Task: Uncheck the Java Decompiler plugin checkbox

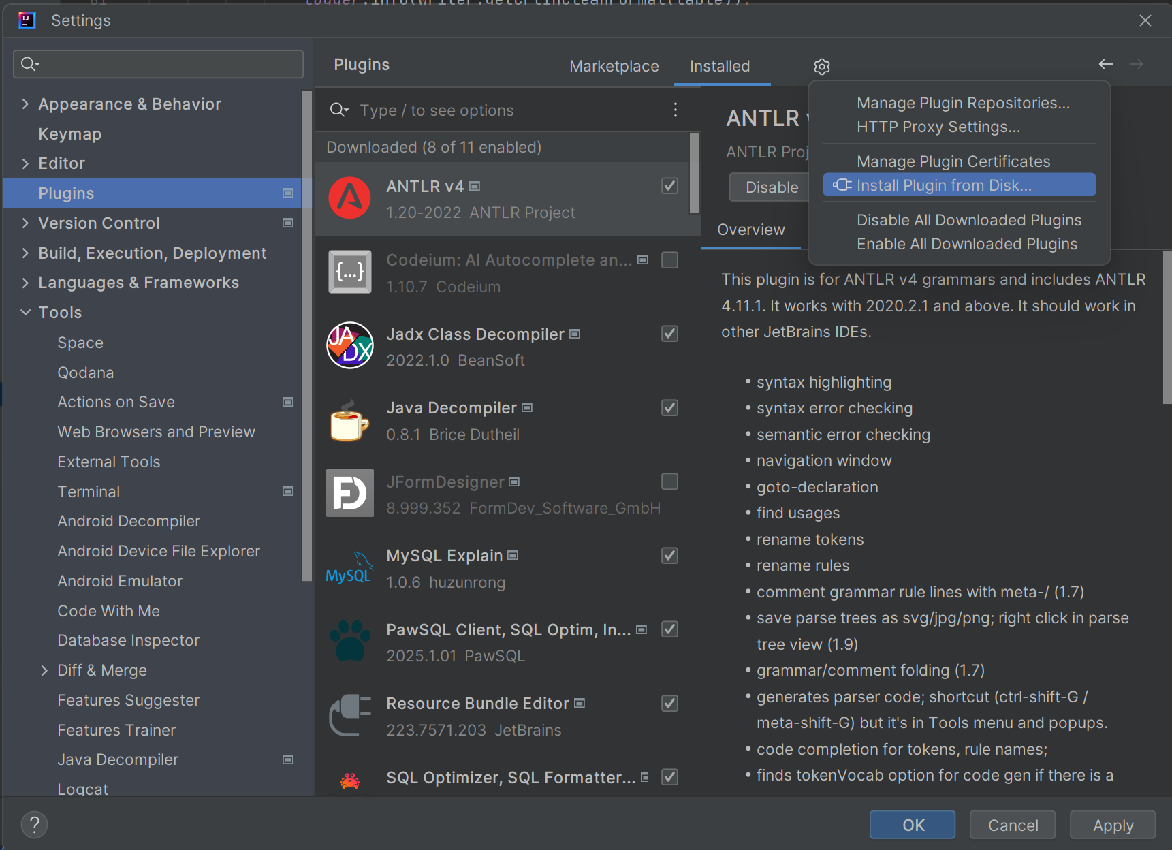Action: [669, 408]
